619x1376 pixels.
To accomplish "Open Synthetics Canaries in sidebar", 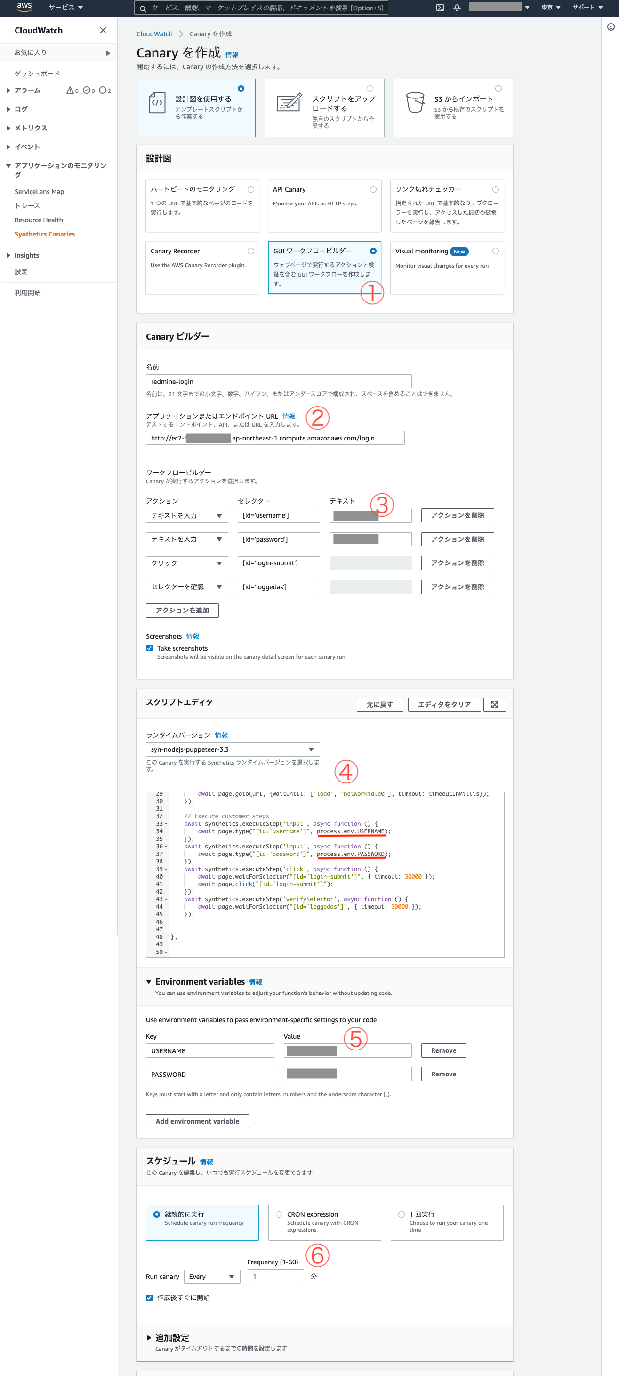I will coord(45,234).
